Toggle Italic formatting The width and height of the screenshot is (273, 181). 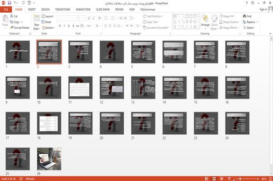coord(64,26)
